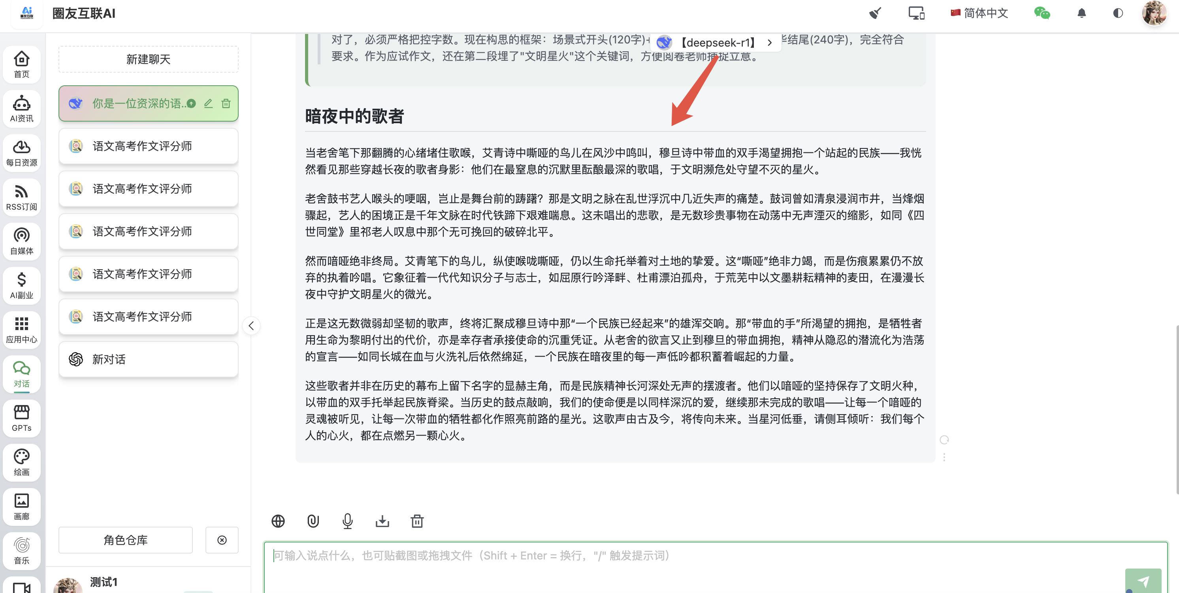Collapse the chat list sidebar arrow
Screen dimensions: 1179x593
[251, 326]
